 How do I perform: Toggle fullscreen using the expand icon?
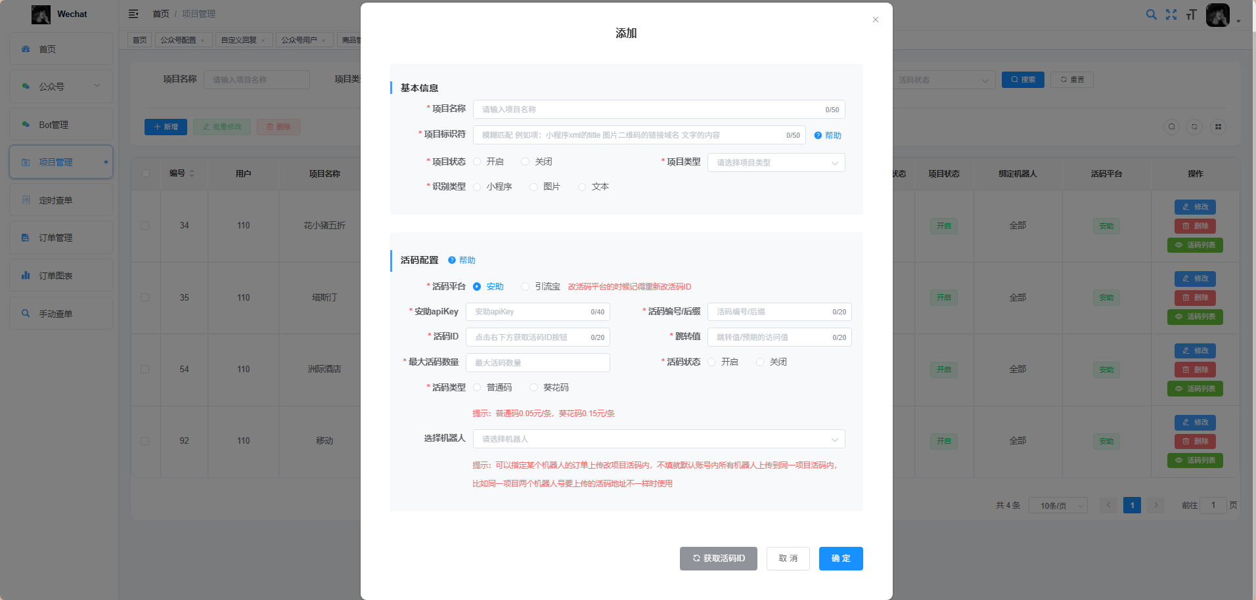click(x=1171, y=14)
